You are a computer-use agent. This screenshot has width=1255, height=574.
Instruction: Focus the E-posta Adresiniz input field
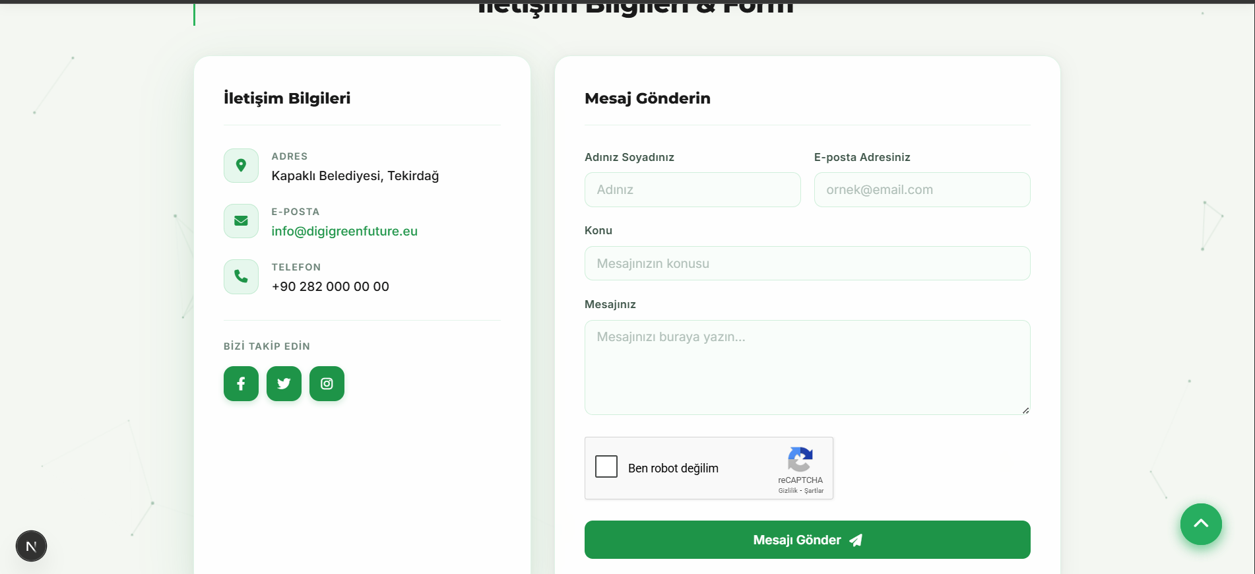tap(922, 189)
